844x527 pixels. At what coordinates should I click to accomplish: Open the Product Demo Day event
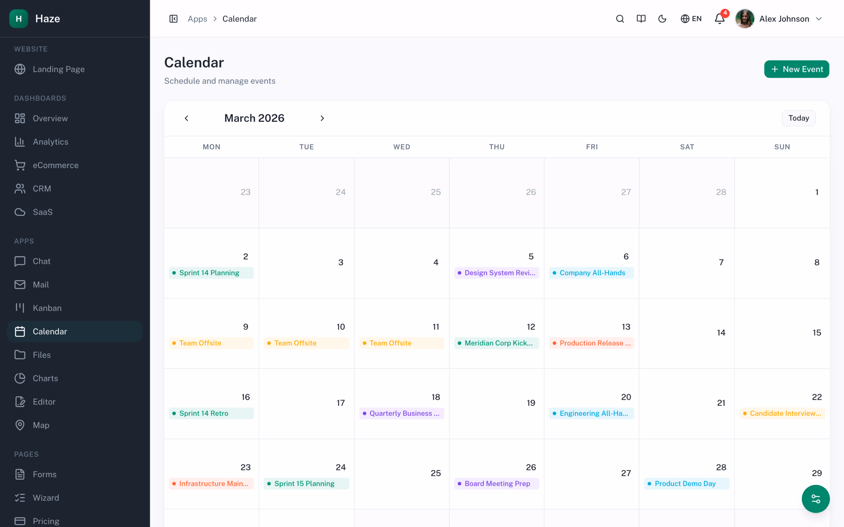[x=687, y=484]
